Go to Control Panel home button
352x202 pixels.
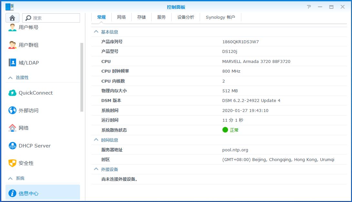12,18
